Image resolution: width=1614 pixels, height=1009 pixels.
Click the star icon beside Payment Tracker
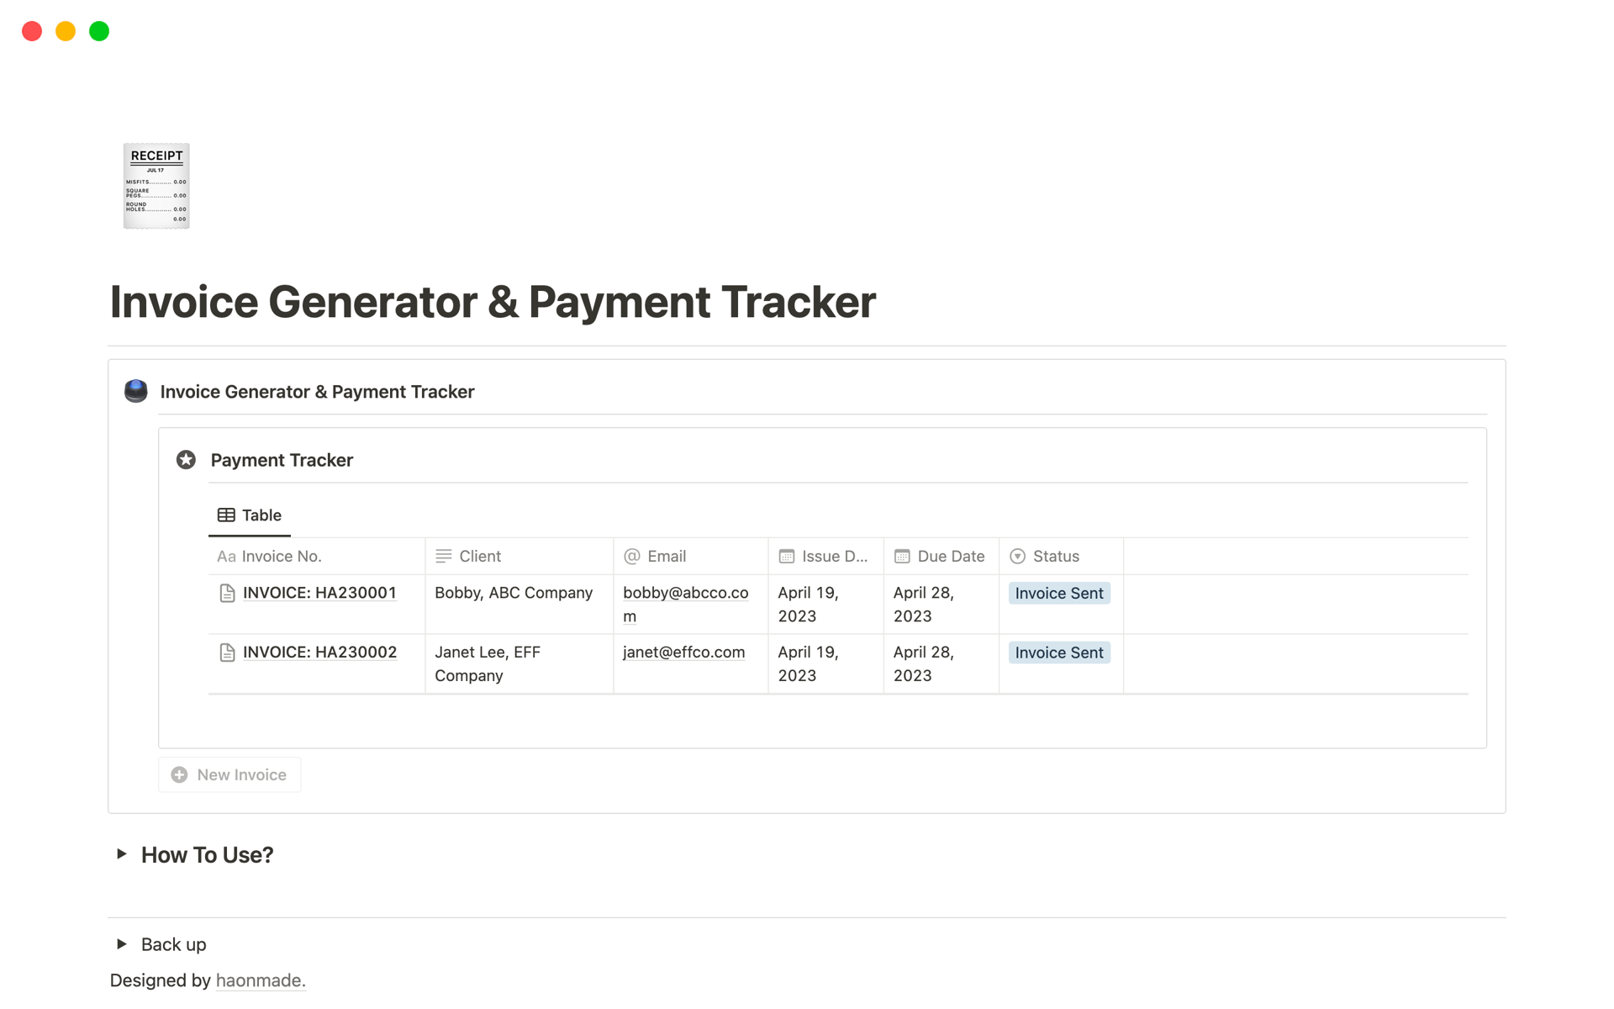(x=186, y=460)
